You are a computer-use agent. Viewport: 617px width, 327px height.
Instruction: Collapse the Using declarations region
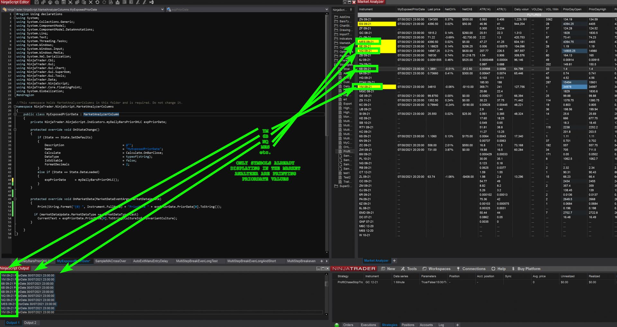pos(15,14)
